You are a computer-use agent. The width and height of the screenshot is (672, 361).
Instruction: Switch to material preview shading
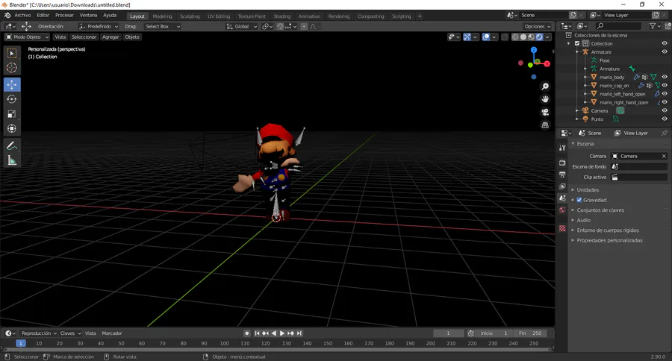[532, 37]
